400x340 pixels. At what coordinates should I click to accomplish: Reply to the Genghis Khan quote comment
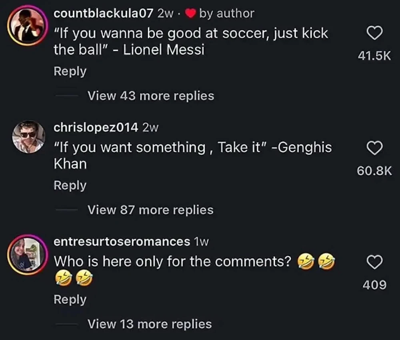70,185
